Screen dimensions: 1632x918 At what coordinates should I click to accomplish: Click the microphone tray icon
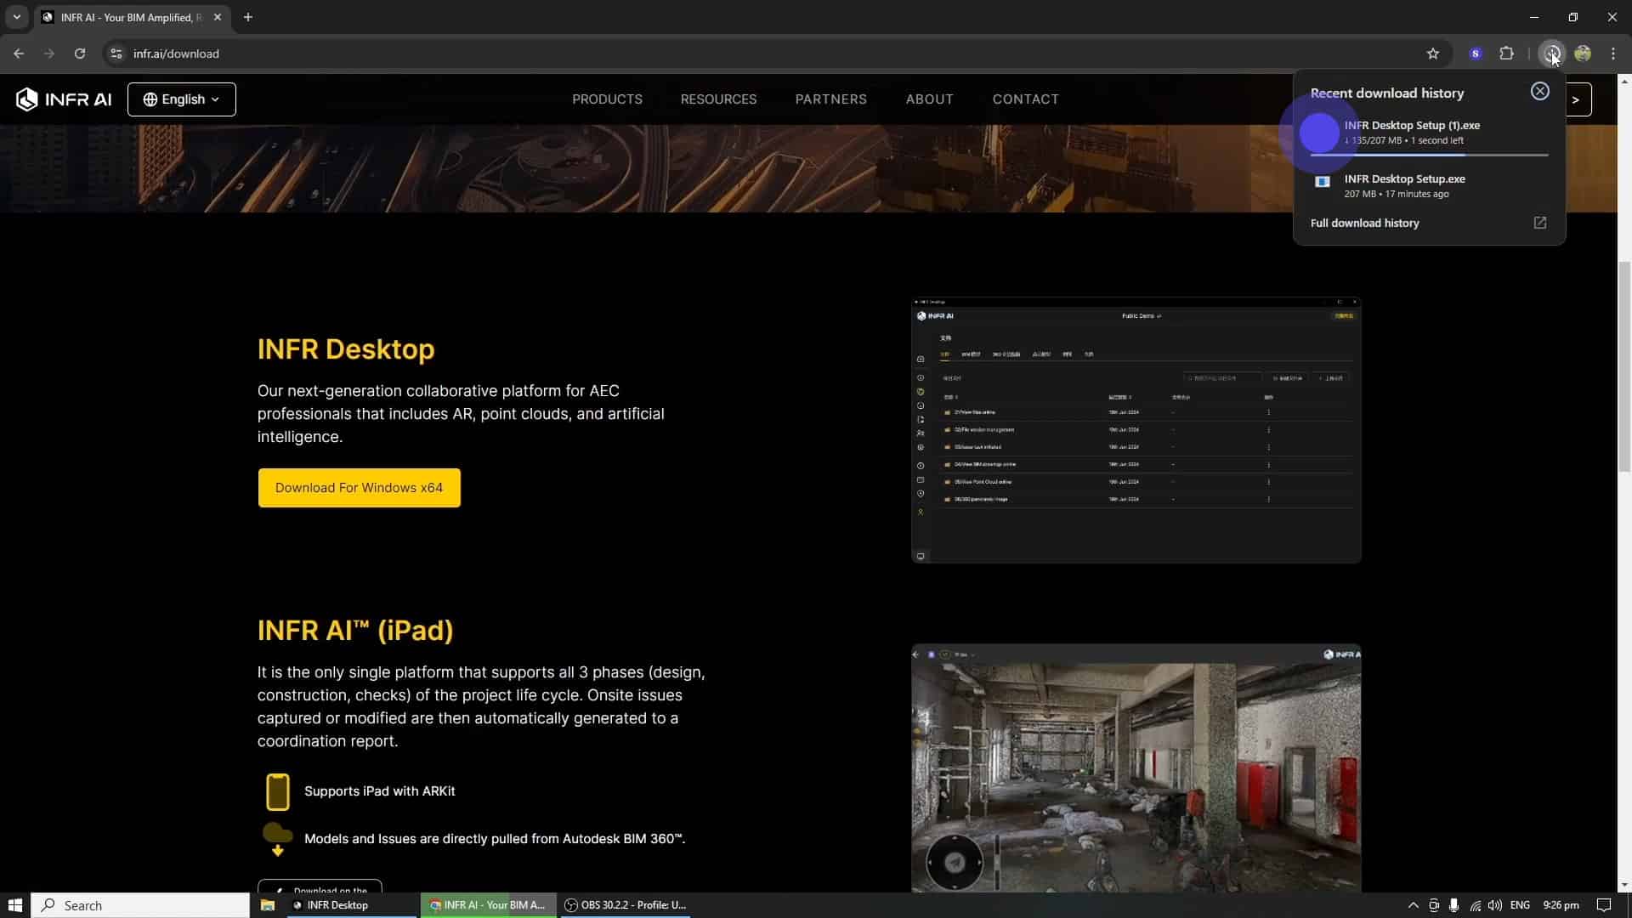[x=1454, y=905]
